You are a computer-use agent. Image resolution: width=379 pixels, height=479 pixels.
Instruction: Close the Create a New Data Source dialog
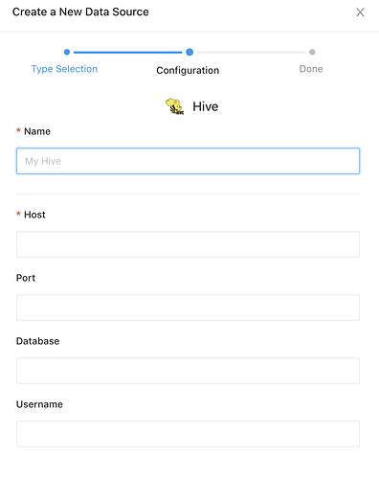point(360,12)
